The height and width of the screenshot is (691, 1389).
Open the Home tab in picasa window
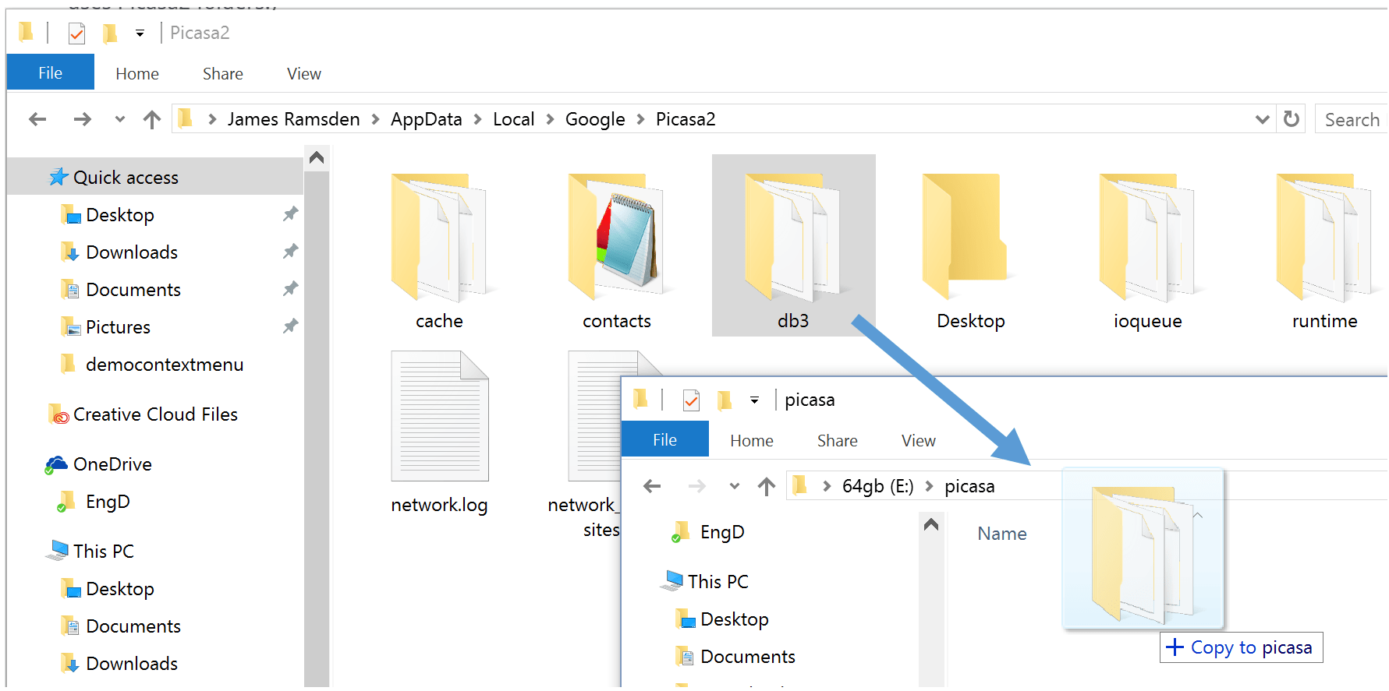click(x=752, y=440)
